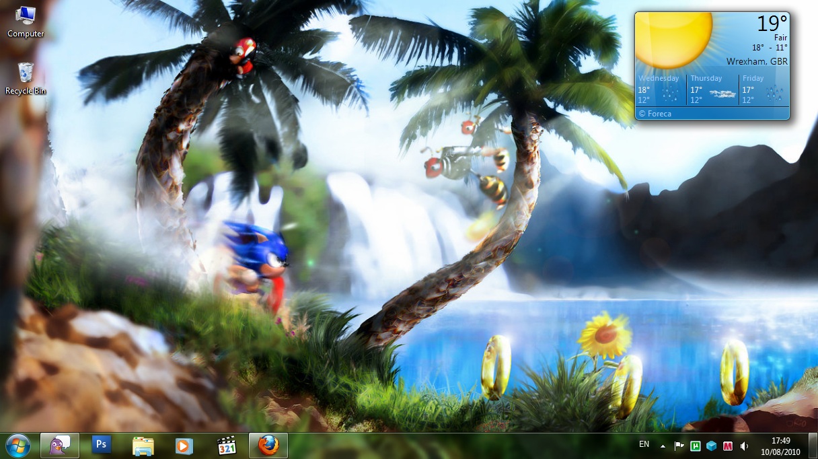The width and height of the screenshot is (818, 459).
Task: Open Action Center flag icon
Action: (679, 446)
